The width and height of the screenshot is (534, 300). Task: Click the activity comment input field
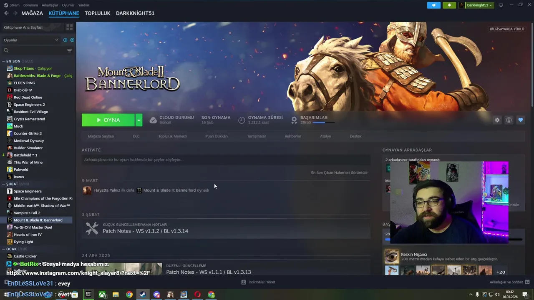tap(226, 160)
